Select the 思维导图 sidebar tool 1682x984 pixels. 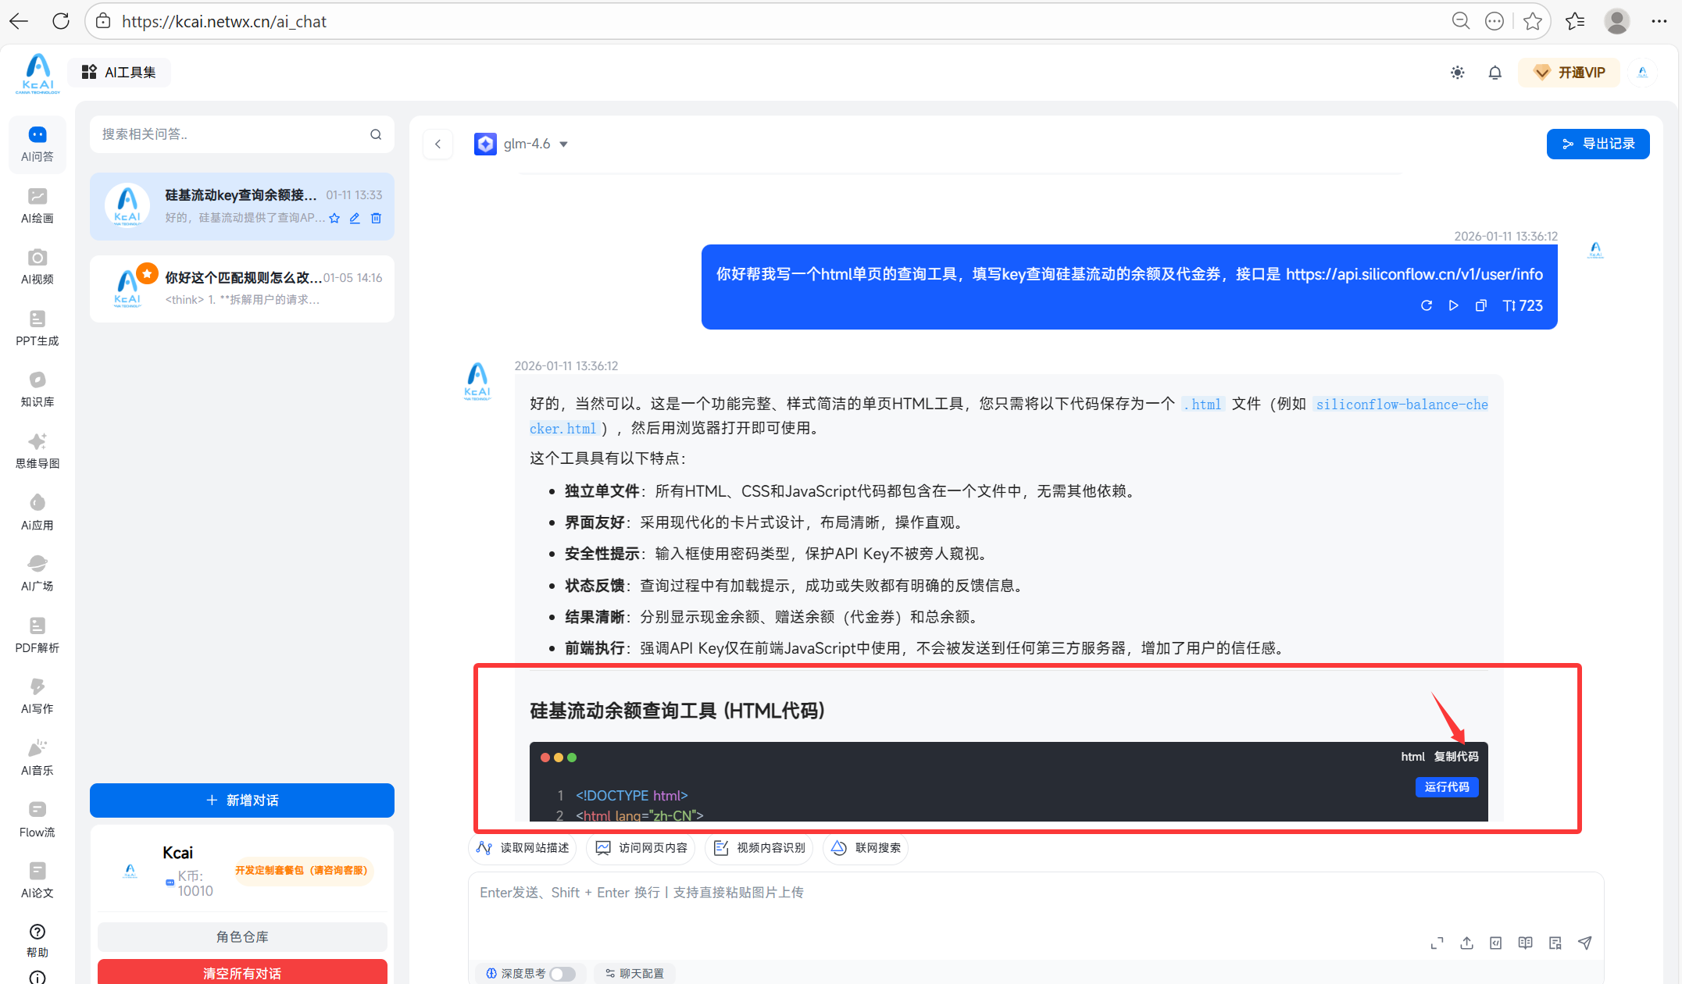(x=37, y=450)
